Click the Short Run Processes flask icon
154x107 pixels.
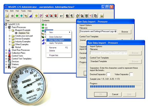[x=9, y=50]
